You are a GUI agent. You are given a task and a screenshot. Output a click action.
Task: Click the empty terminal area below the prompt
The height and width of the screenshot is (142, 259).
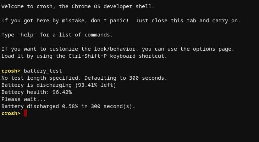tap(129, 130)
